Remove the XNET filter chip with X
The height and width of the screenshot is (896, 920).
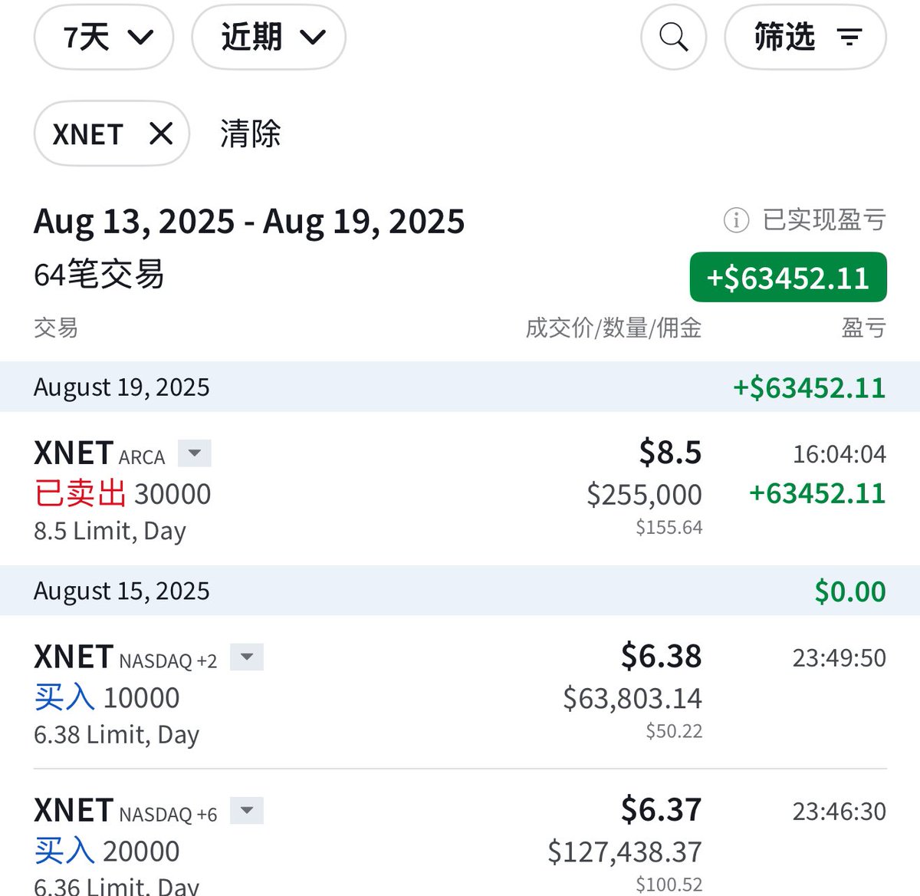coord(161,133)
